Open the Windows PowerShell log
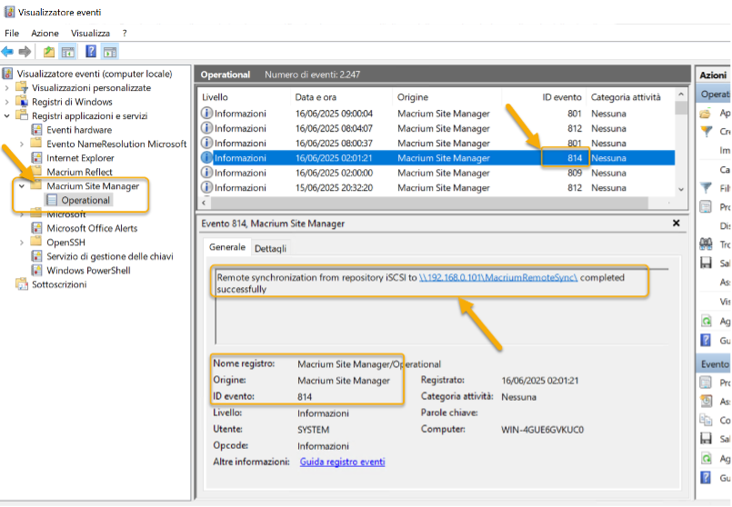Viewport: 732px width, 507px height. pyautogui.click(x=88, y=270)
